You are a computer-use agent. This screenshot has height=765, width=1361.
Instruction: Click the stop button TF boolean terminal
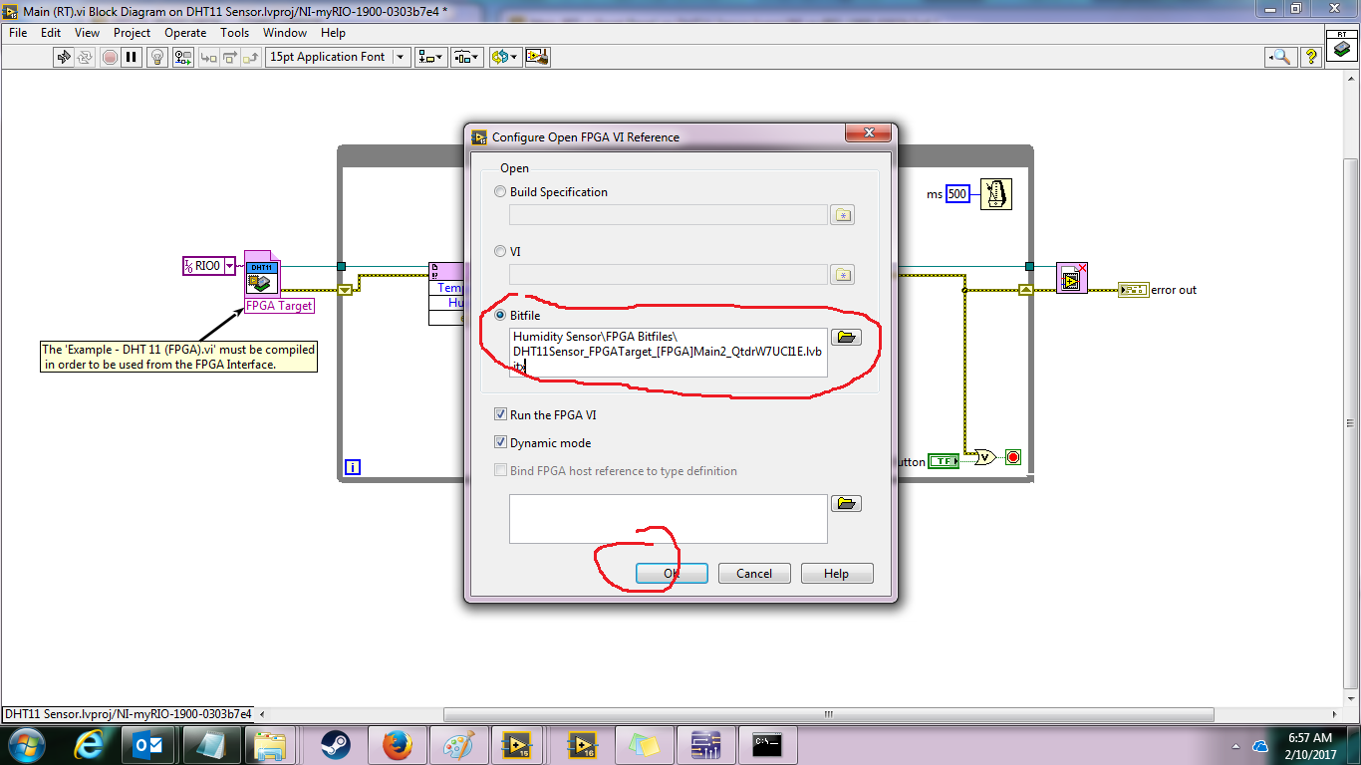[943, 461]
